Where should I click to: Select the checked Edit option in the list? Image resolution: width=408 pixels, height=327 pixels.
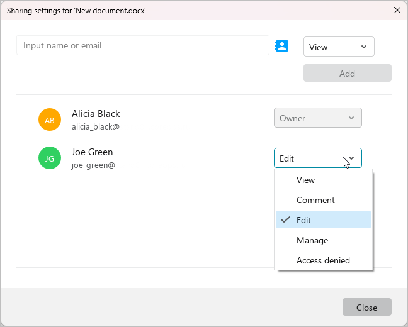pos(323,220)
